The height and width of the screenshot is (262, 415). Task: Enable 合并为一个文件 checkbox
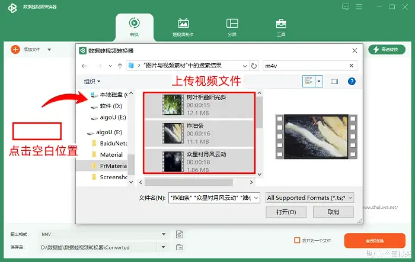coord(297,241)
